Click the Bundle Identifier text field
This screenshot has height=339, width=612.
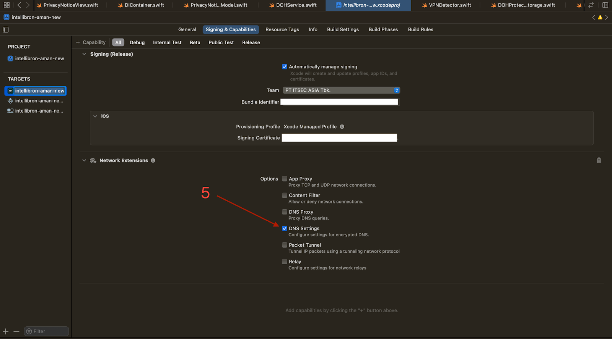[x=339, y=102]
